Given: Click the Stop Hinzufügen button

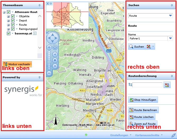Looking at the screenshot, I should [143, 100].
